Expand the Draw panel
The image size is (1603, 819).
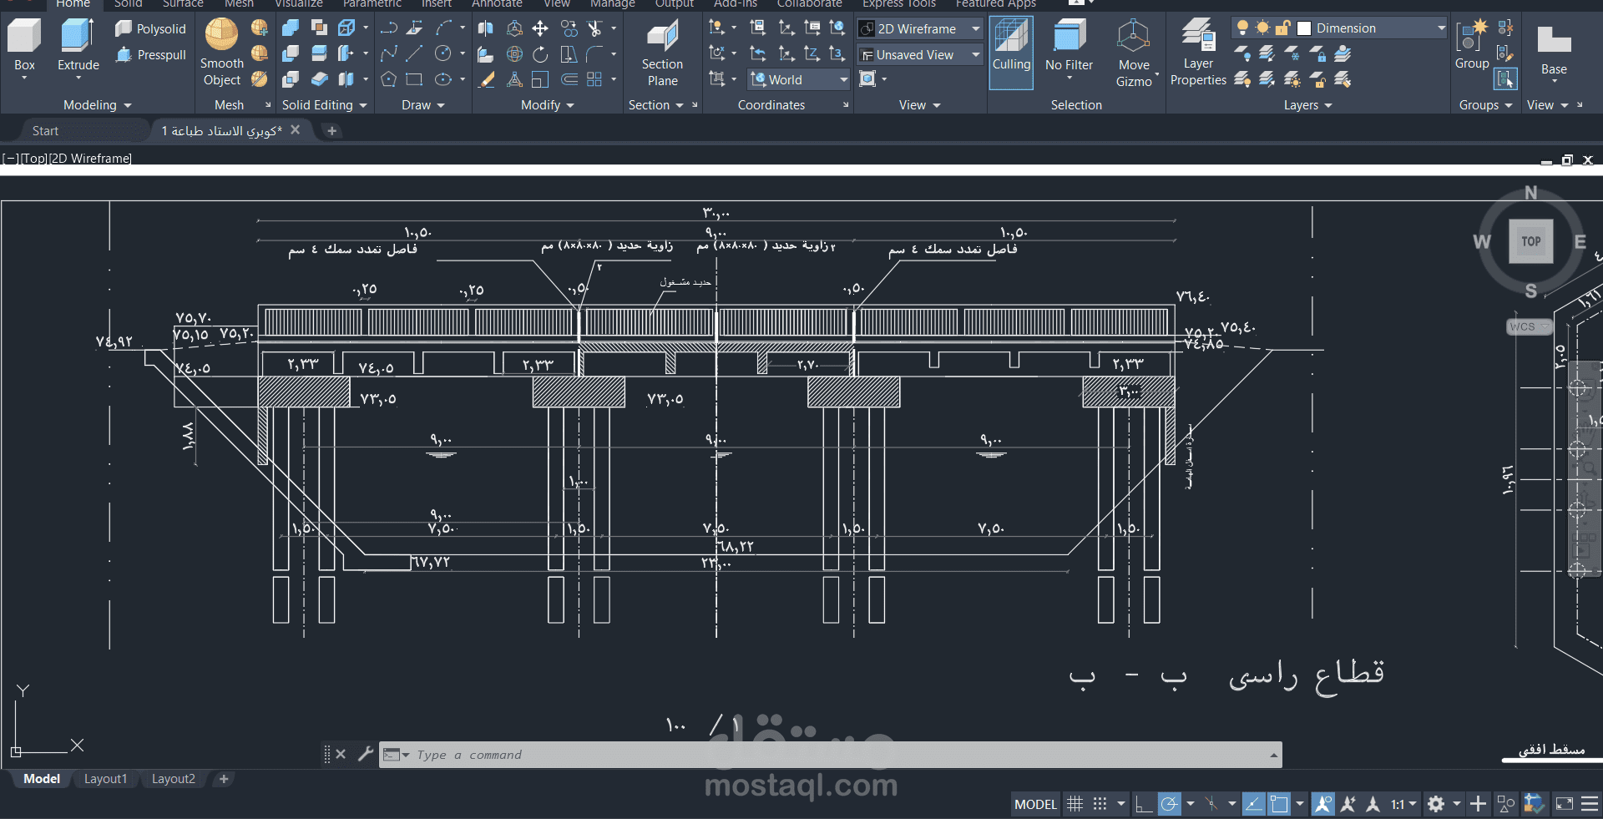(x=422, y=105)
